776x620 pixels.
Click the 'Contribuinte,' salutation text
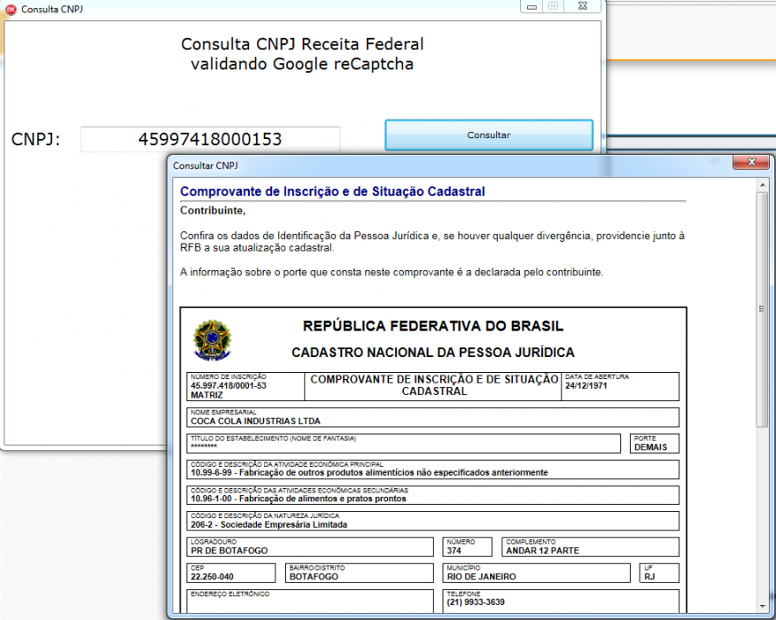(x=213, y=211)
